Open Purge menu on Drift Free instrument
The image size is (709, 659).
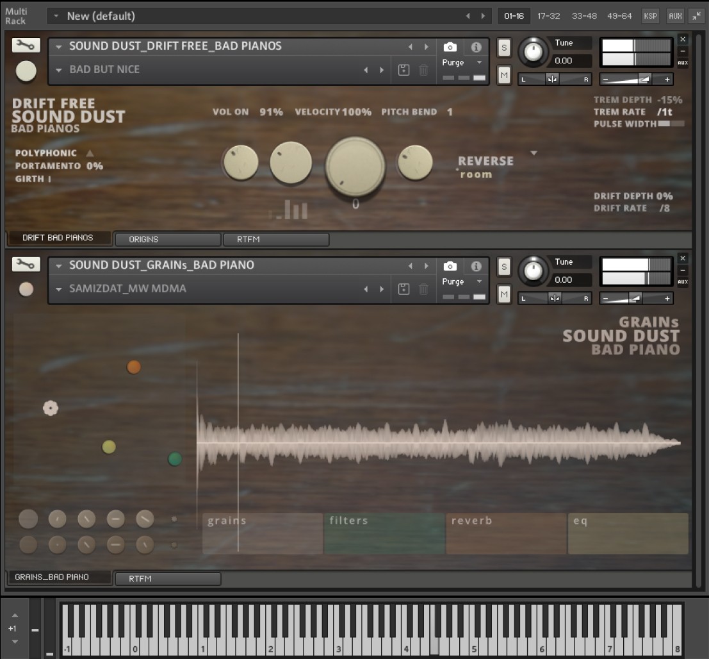coord(479,62)
